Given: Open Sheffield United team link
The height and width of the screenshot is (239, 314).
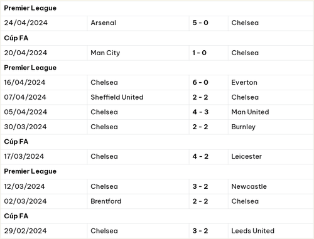Looking at the screenshot, I should click(x=117, y=97).
